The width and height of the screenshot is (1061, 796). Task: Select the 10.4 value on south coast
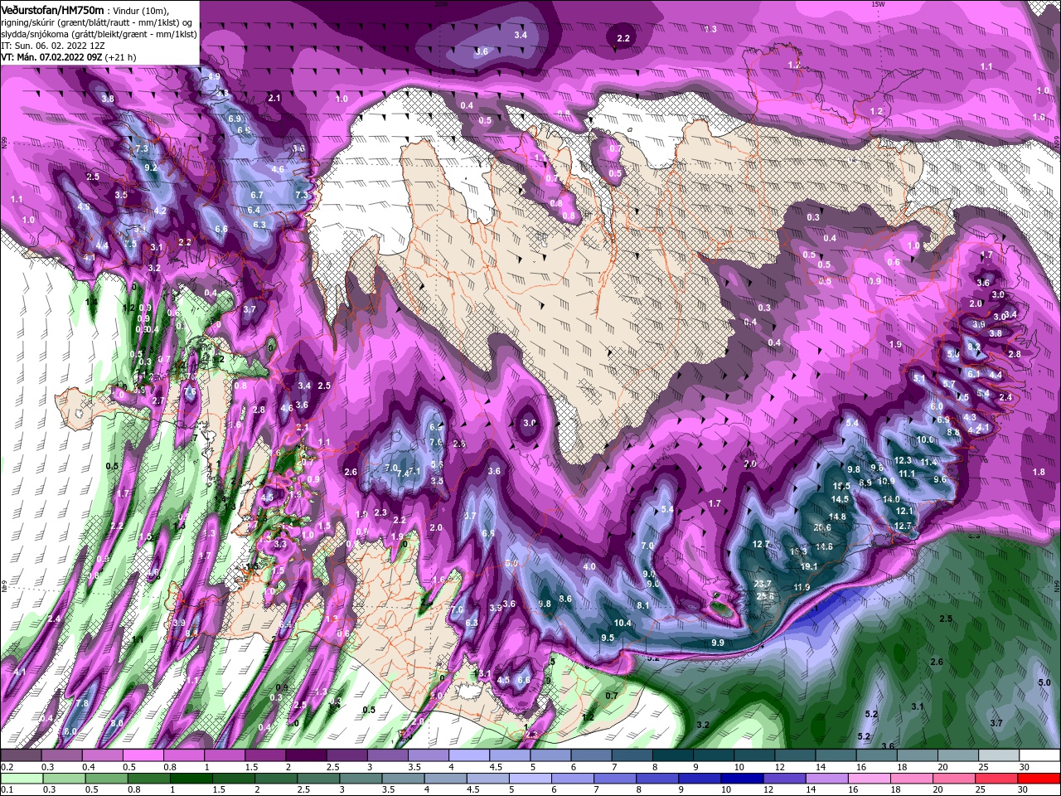click(x=623, y=623)
